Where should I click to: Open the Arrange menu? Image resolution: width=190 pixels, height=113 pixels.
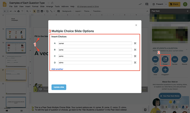(49, 6)
